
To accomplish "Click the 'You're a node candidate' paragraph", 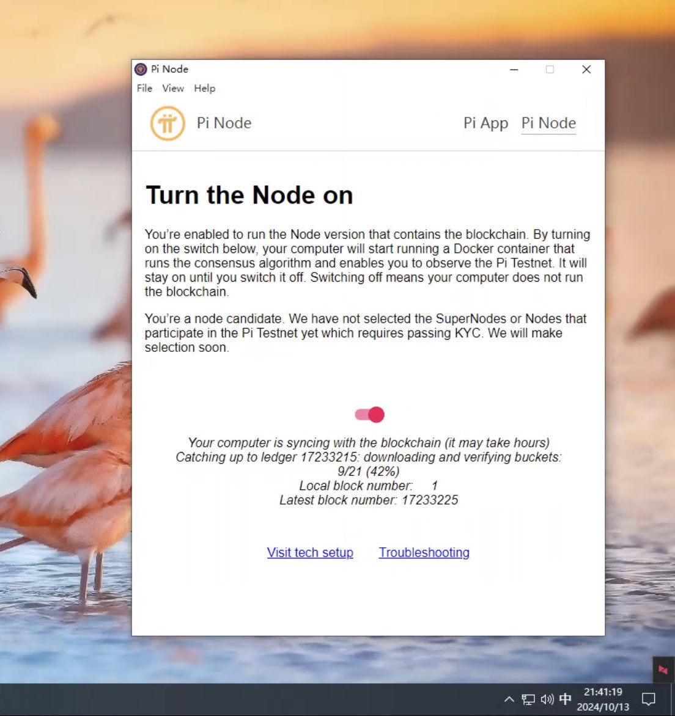I will coord(366,333).
